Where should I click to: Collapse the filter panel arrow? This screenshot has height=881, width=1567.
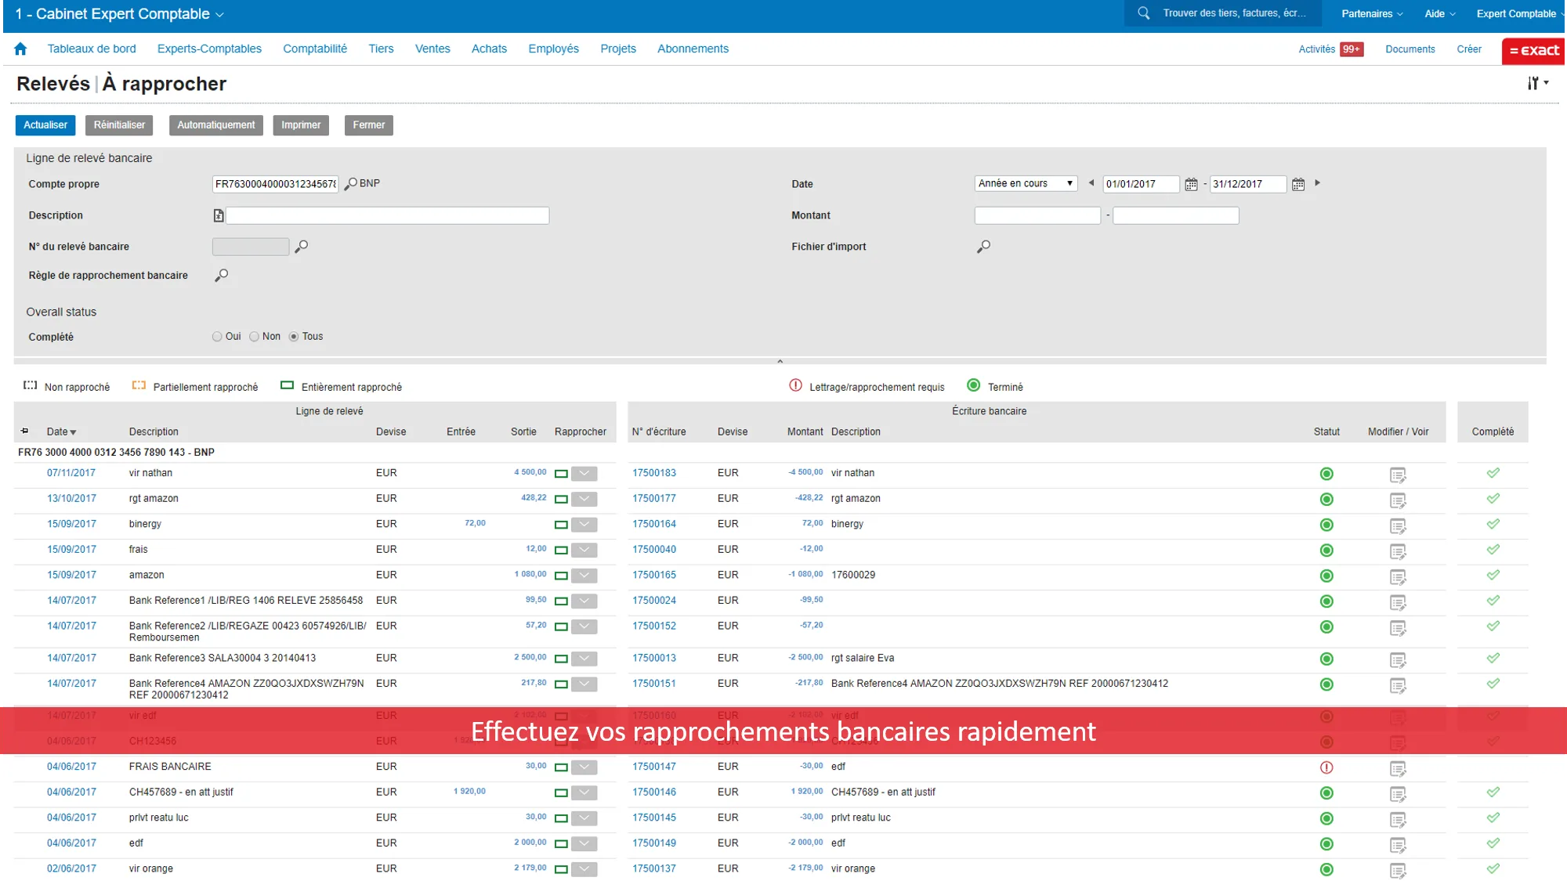780,362
